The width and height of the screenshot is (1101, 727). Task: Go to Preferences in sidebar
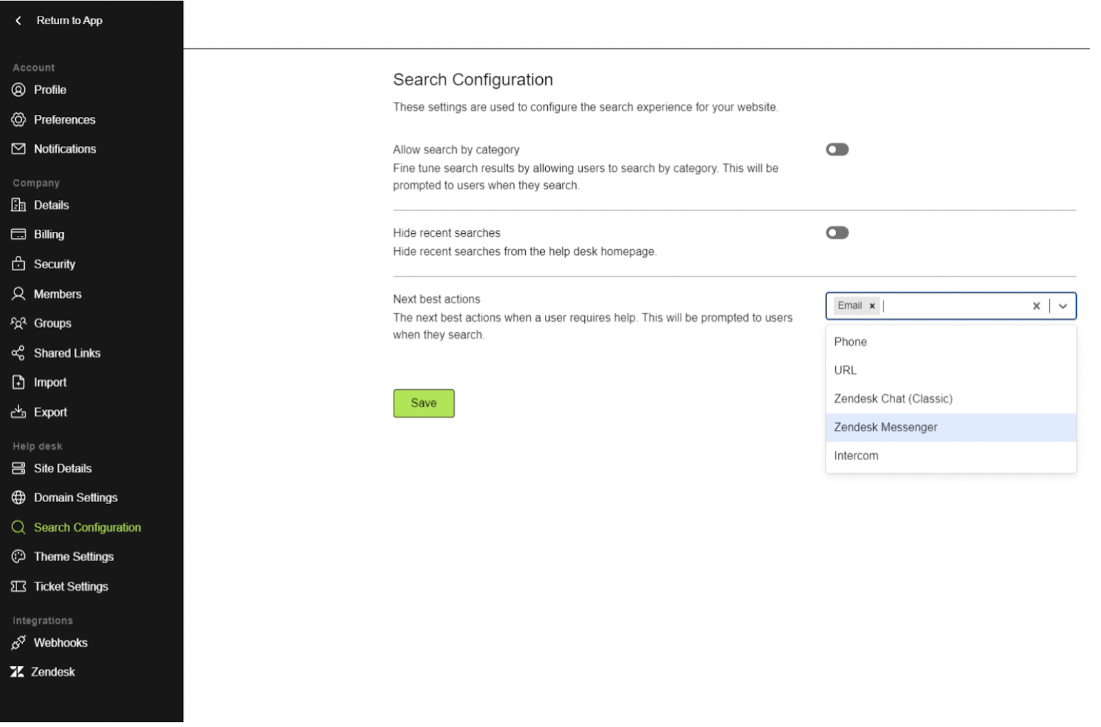[65, 120]
